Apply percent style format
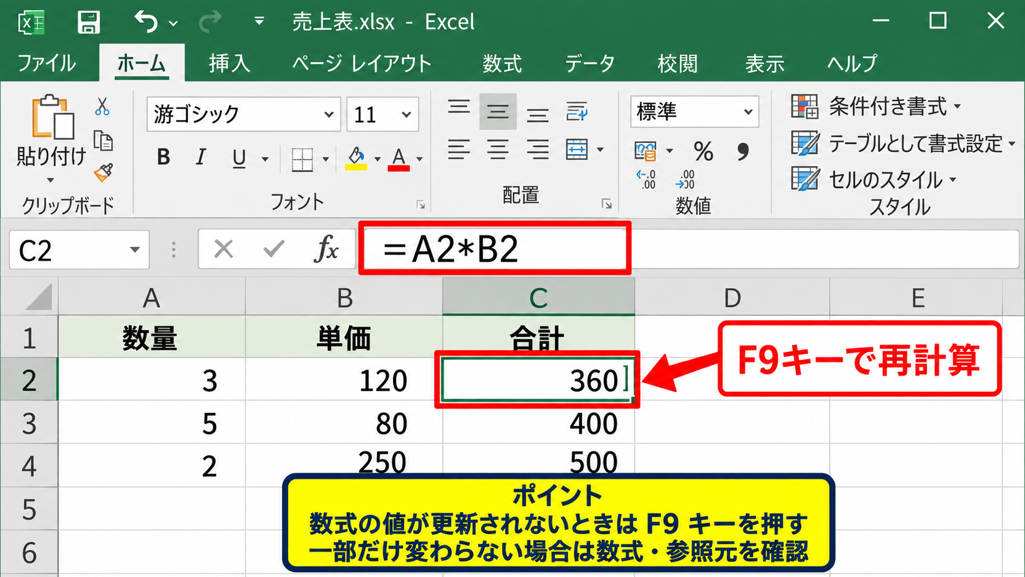 pos(703,151)
